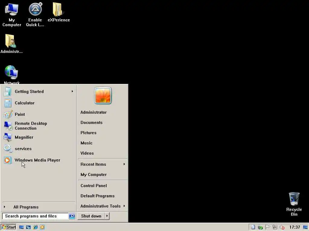The width and height of the screenshot is (309, 231).
Task: Click the Paint palette icon
Action: click(x=8, y=114)
